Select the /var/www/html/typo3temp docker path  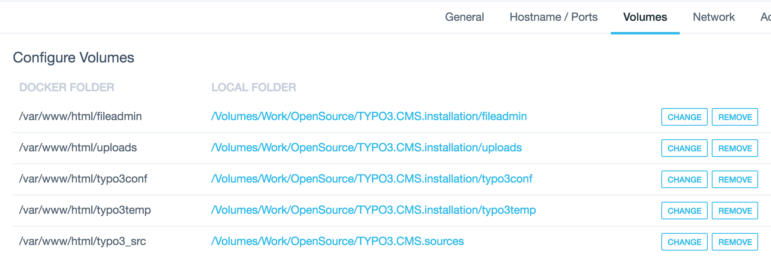point(85,210)
